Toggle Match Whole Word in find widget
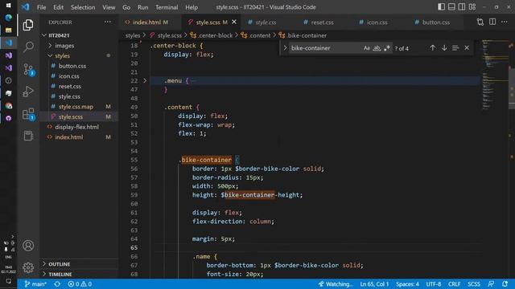This screenshot has width=515, height=289. [377, 48]
